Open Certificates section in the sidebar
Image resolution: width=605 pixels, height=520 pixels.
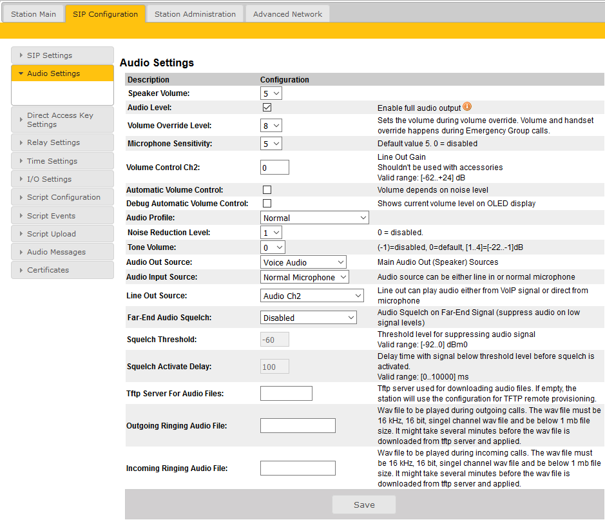pyautogui.click(x=62, y=270)
